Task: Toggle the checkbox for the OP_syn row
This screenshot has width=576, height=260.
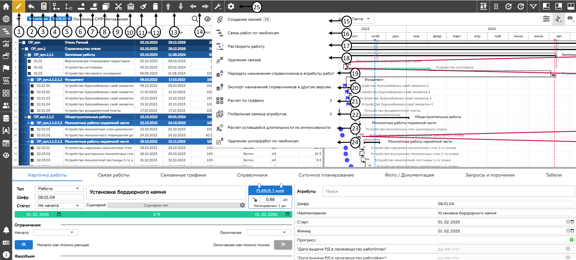Action: point(23,42)
